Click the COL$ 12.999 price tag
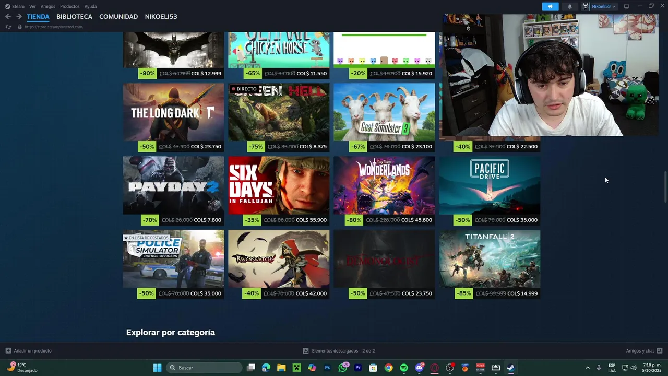The width and height of the screenshot is (668, 376). tap(206, 74)
